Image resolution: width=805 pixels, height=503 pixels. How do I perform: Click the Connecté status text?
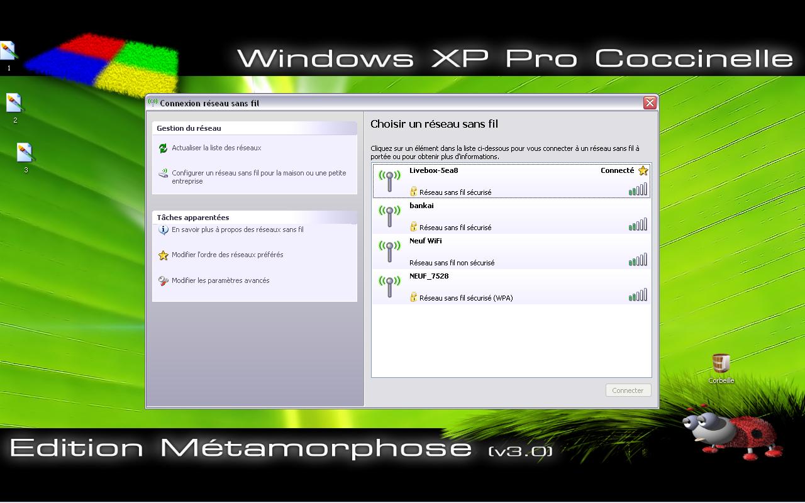coord(617,170)
